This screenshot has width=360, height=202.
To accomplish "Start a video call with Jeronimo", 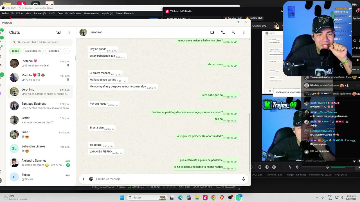I will click(212, 32).
